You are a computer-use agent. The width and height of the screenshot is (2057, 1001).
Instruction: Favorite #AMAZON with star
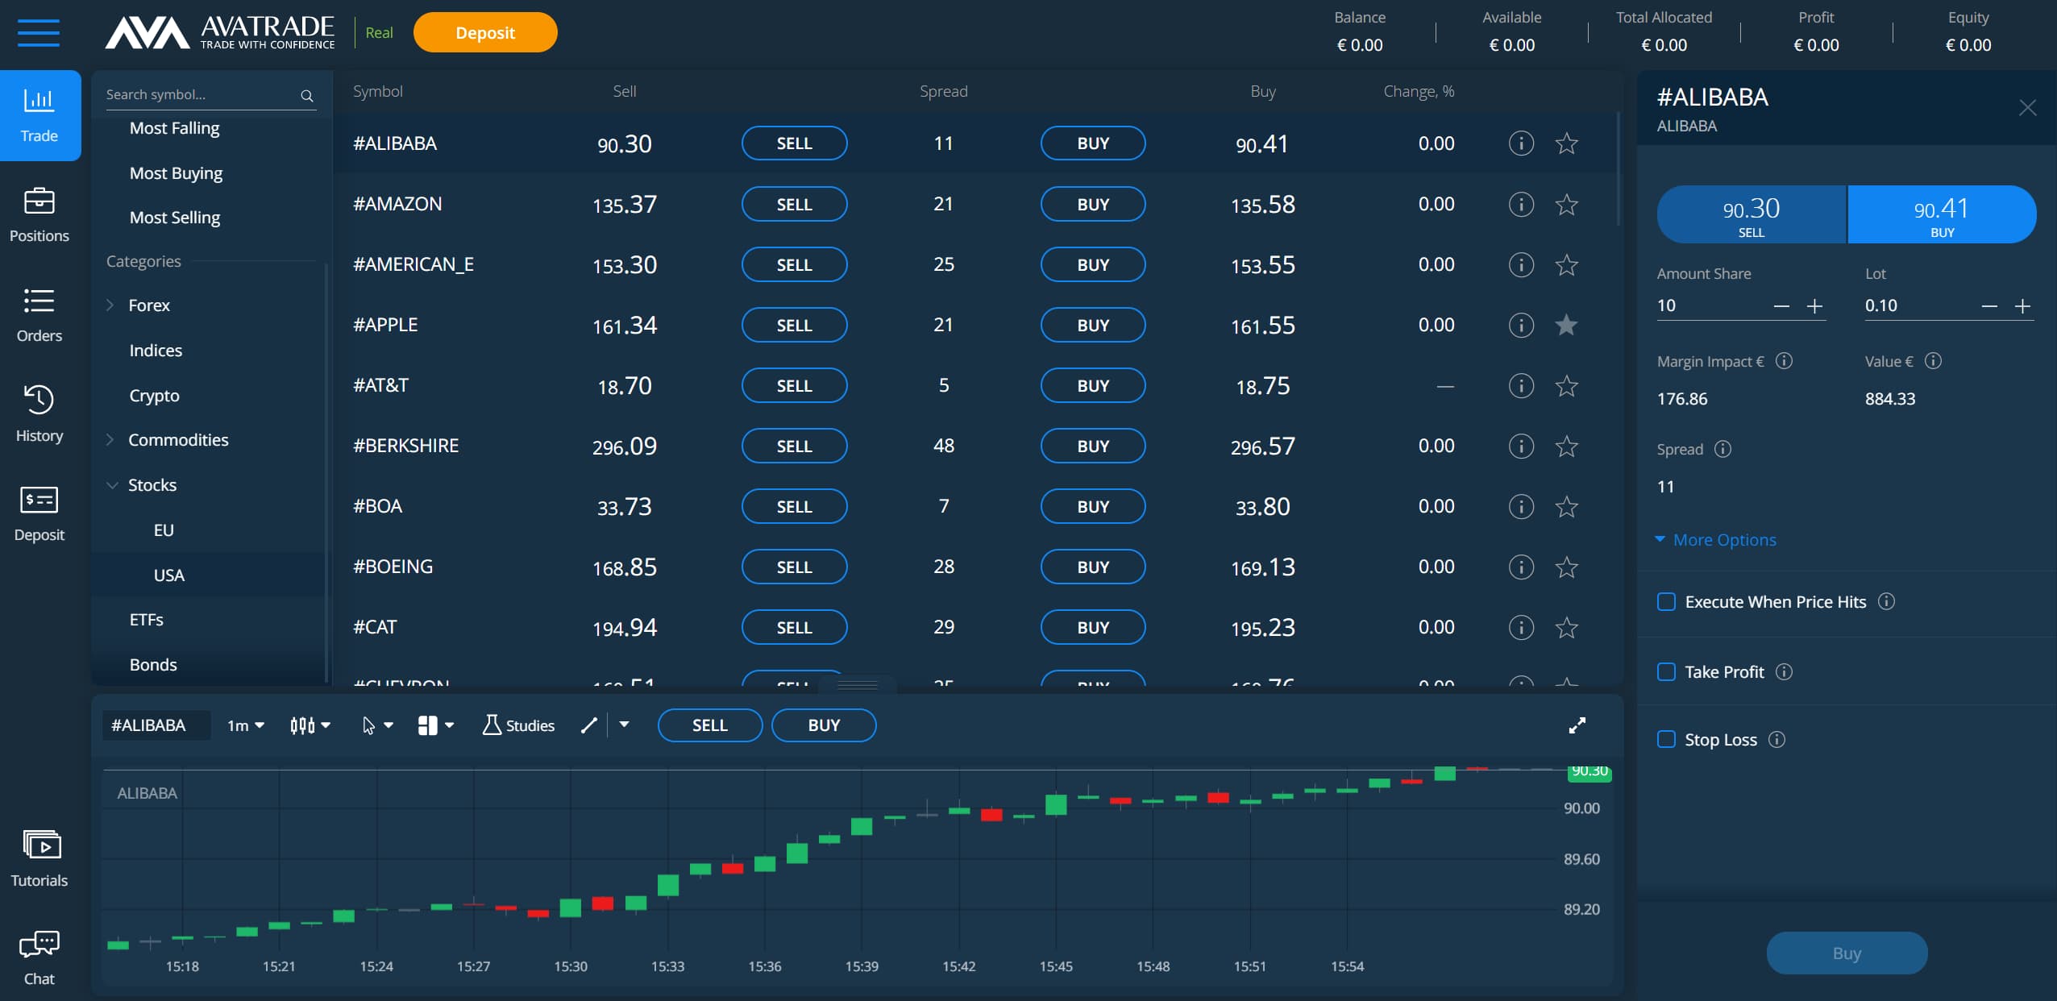pyautogui.click(x=1566, y=204)
